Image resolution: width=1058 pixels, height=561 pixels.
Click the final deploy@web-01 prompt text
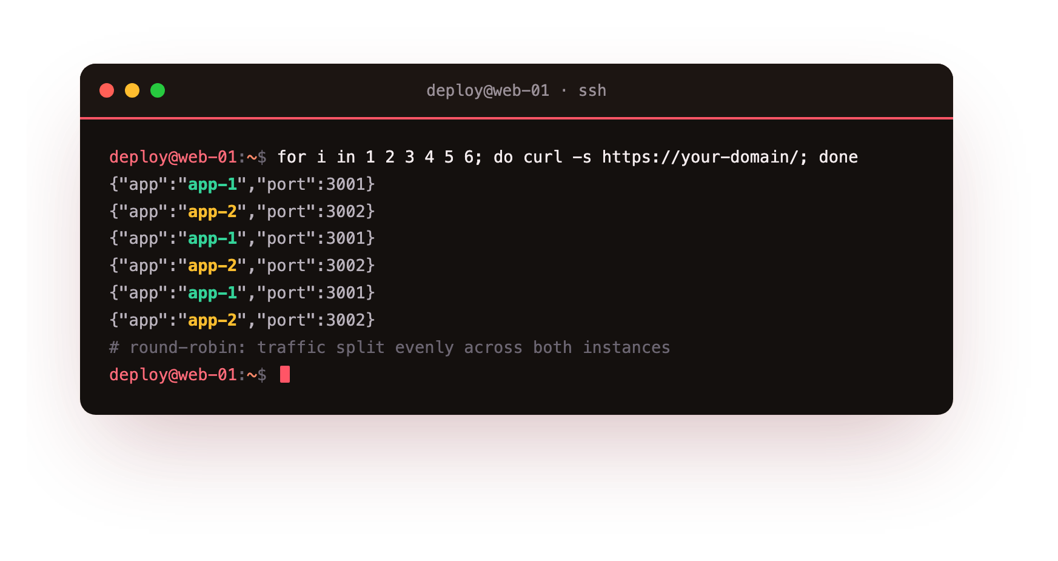point(173,375)
